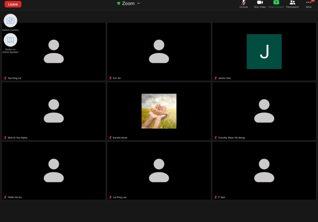Click muted mic icon beside Lai Ping Lee

point(110,197)
